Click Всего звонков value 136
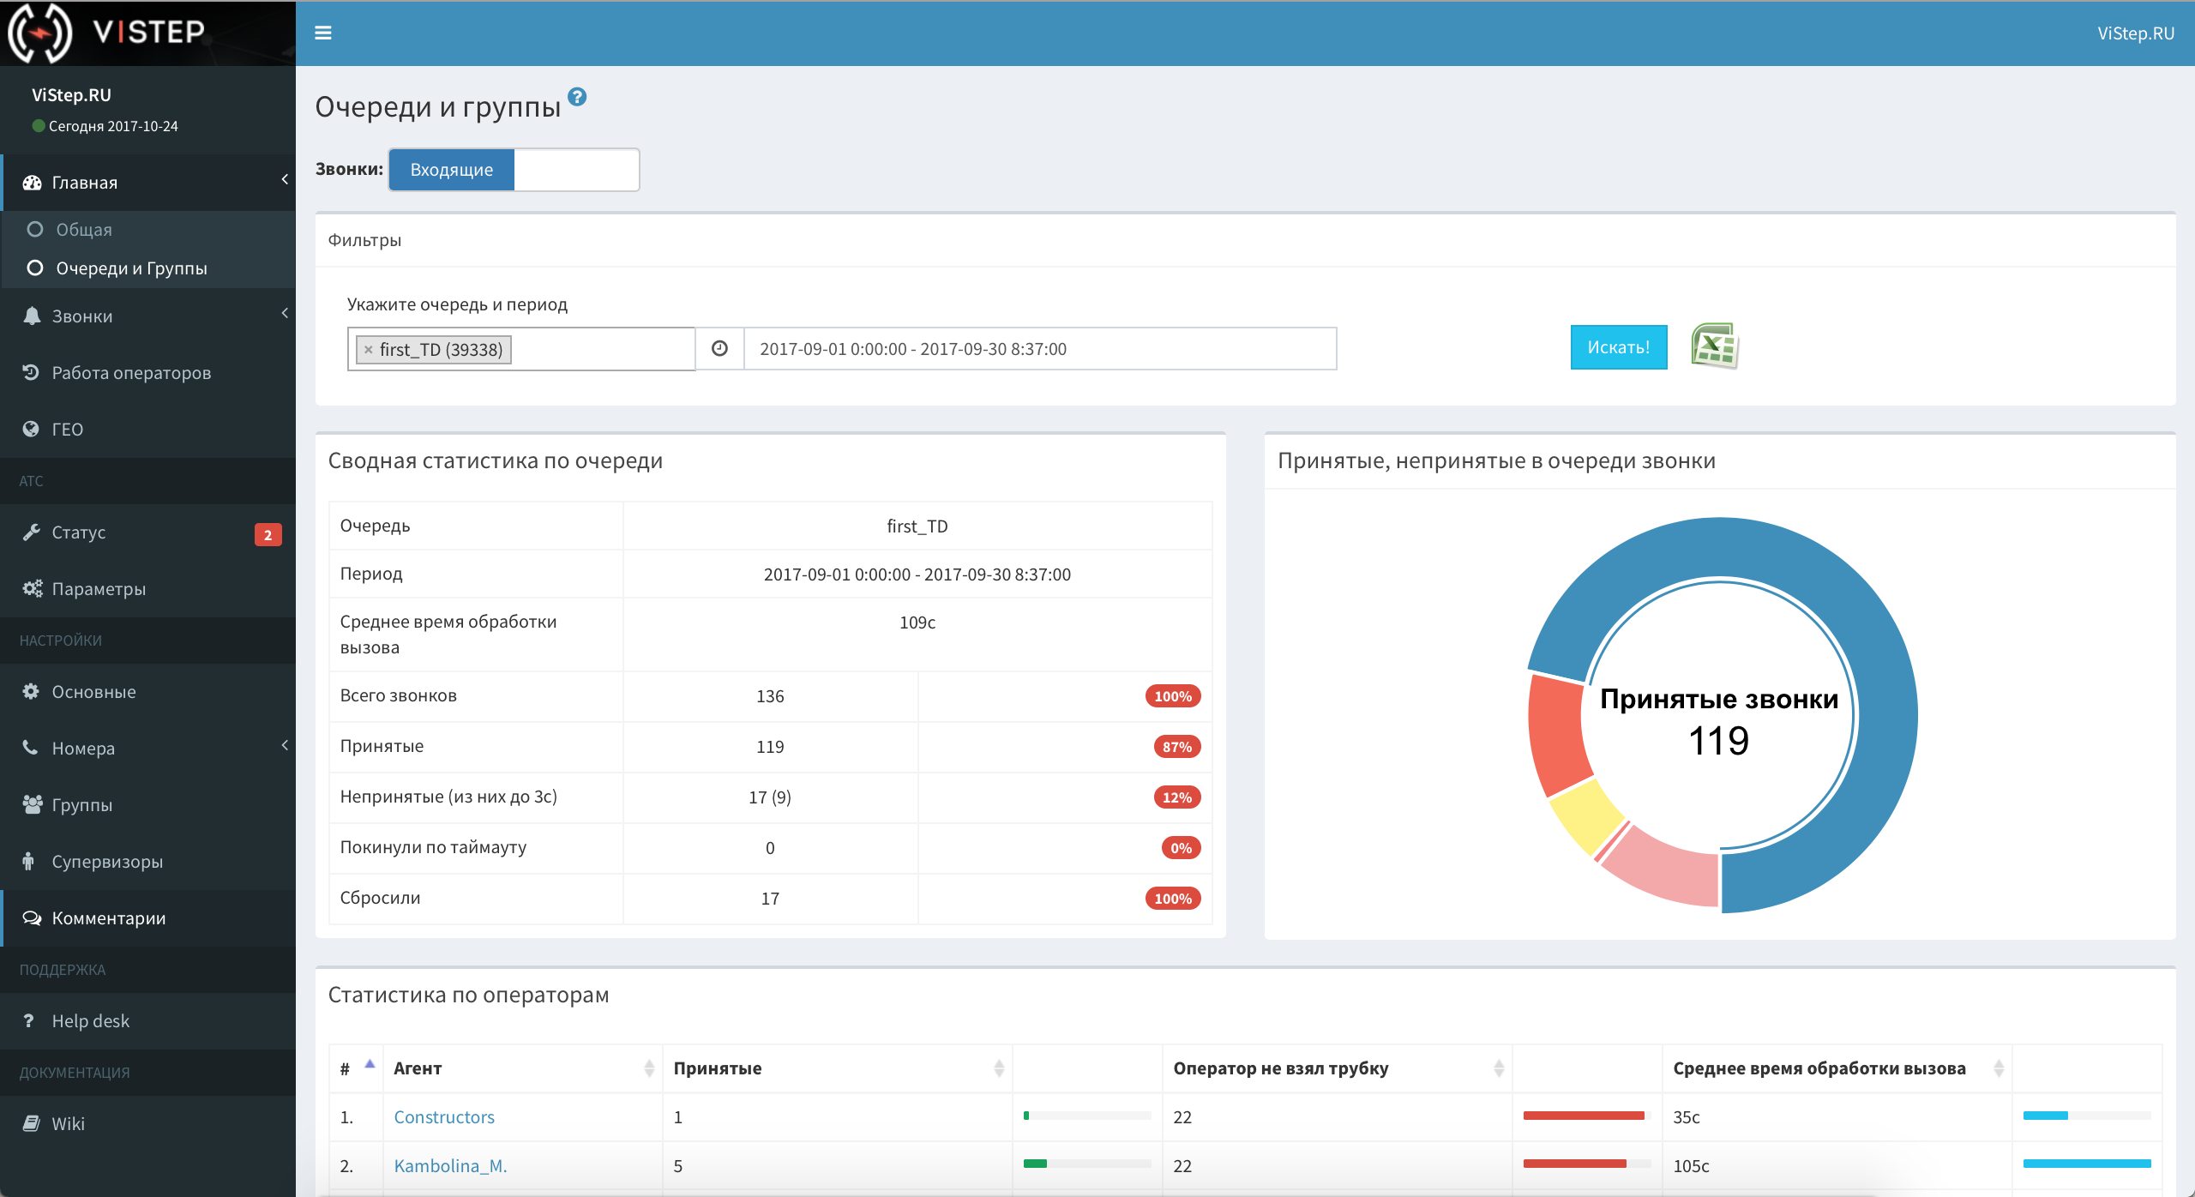This screenshot has width=2195, height=1197. click(x=770, y=696)
